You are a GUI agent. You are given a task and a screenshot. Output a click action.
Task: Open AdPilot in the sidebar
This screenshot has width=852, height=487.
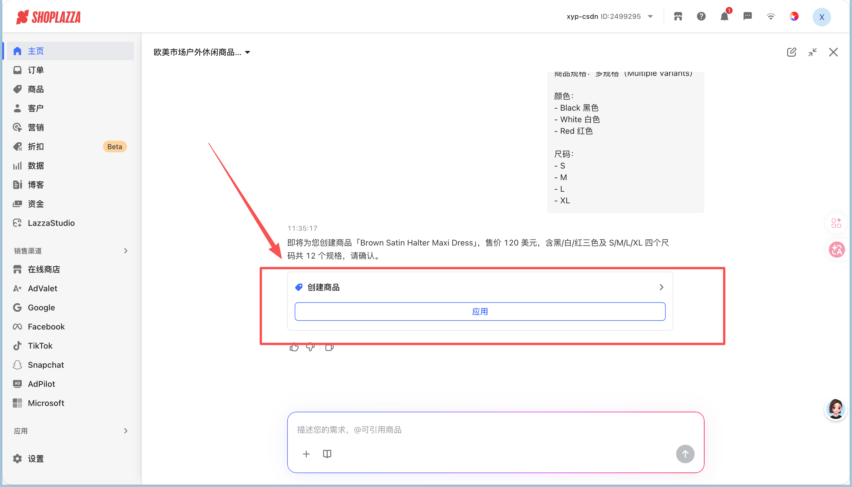click(70, 384)
